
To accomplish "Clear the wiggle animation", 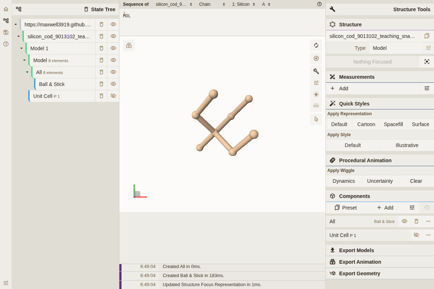I will (x=416, y=181).
